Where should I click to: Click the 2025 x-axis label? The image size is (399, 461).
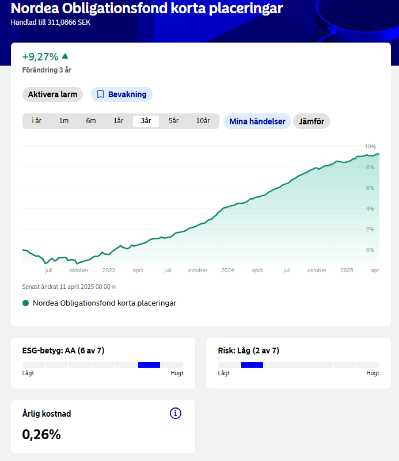pyautogui.click(x=347, y=270)
